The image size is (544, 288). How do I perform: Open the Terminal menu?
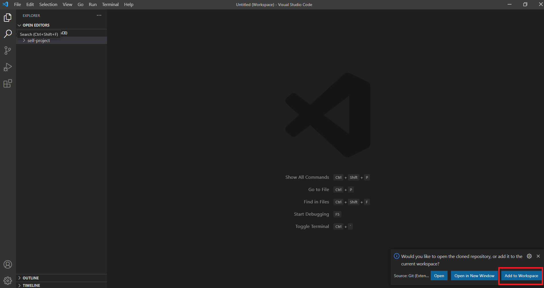[110, 5]
